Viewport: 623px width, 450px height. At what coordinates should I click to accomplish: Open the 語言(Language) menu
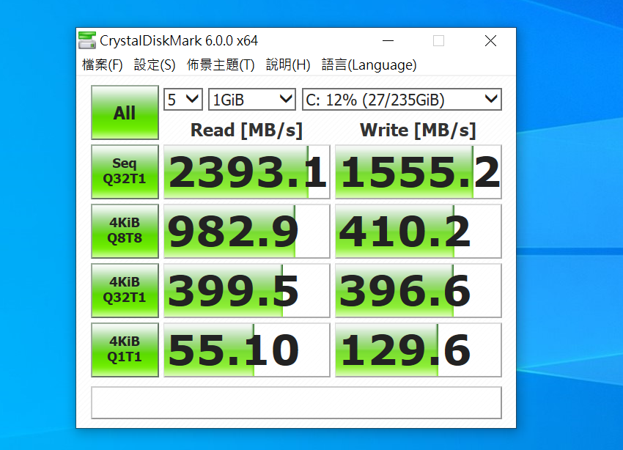(369, 64)
